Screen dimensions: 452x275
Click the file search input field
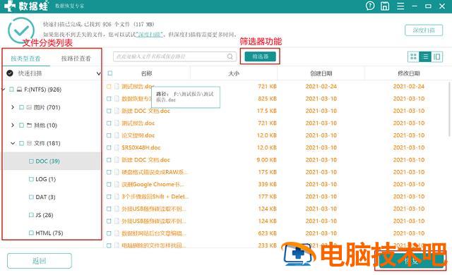click(x=174, y=56)
